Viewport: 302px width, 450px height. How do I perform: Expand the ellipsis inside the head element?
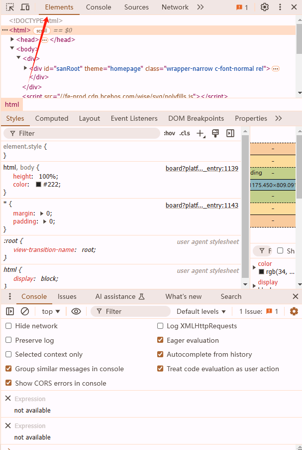pos(44,40)
